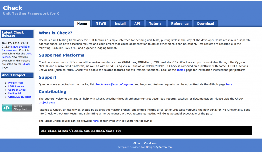
Task: Open the OpenCSW BuildBot link
Action: (x=20, y=97)
